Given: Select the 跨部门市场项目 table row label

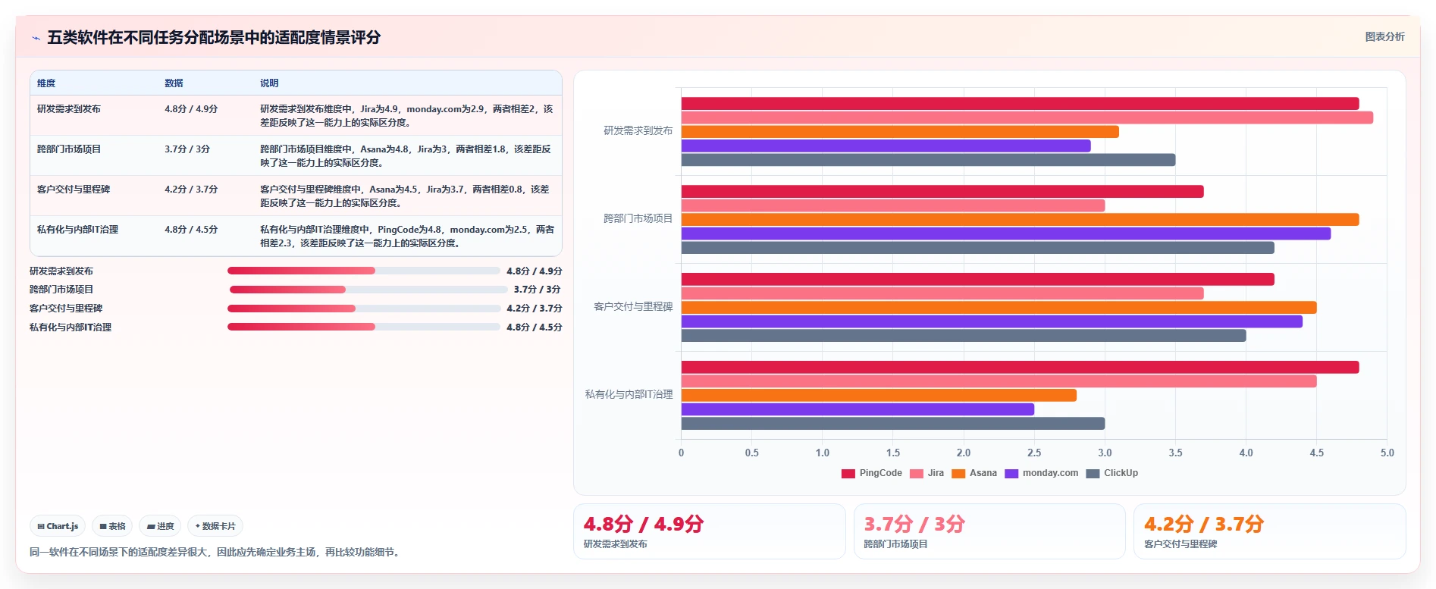Looking at the screenshot, I should (69, 149).
